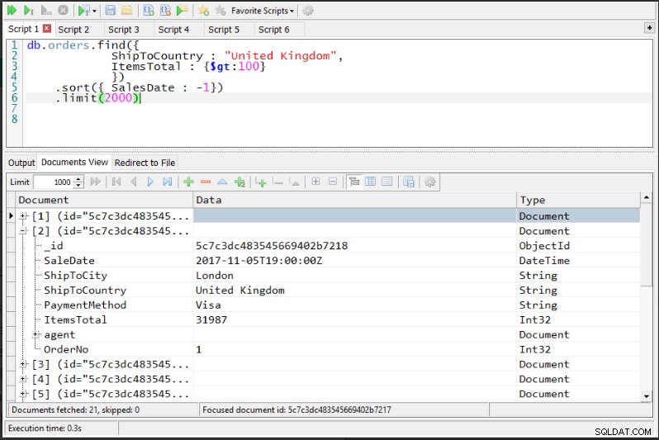Edit the document with the blue triangle icon
This screenshot has width=659, height=440.
click(x=222, y=182)
